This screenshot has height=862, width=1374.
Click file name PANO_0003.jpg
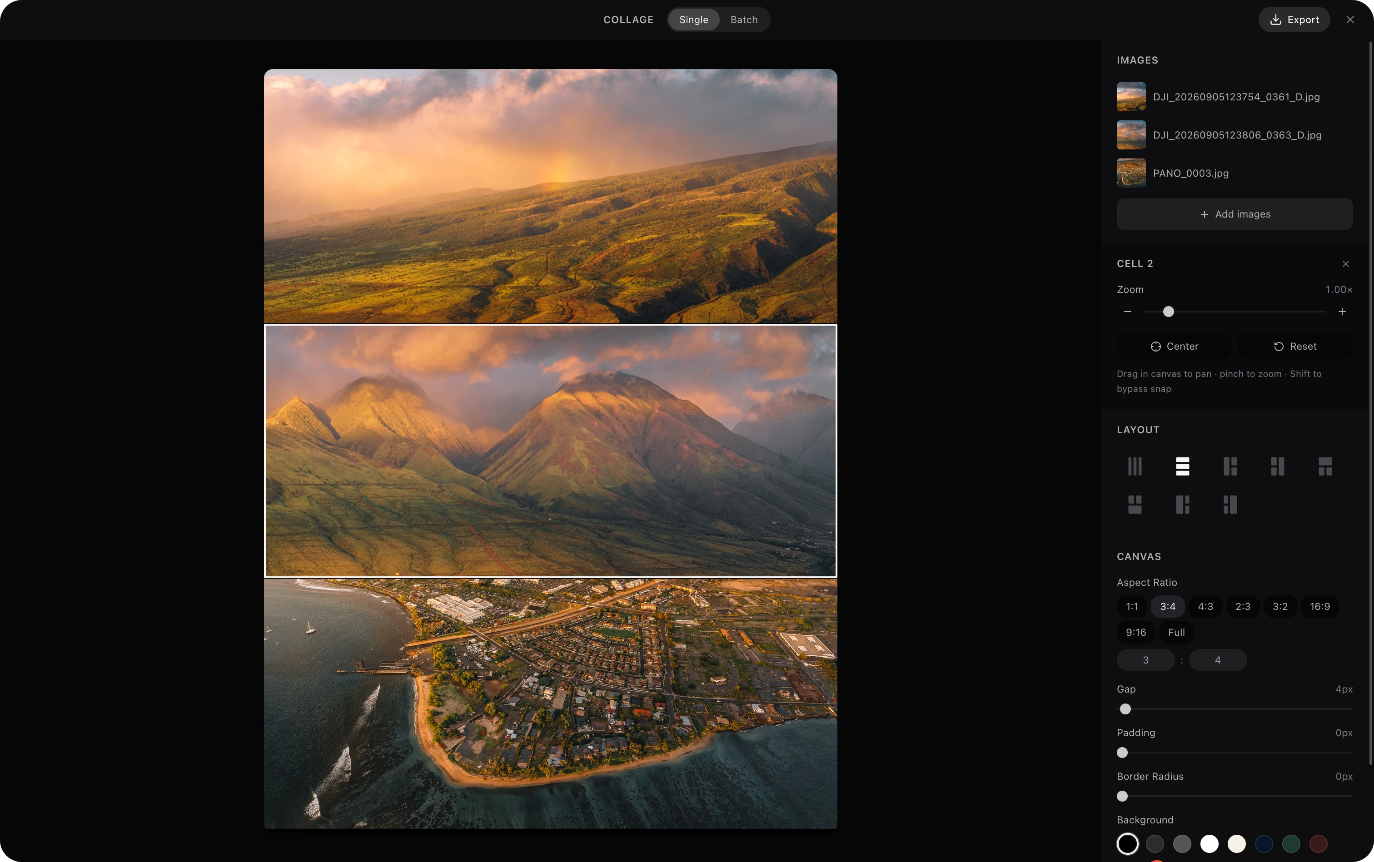pyautogui.click(x=1190, y=173)
